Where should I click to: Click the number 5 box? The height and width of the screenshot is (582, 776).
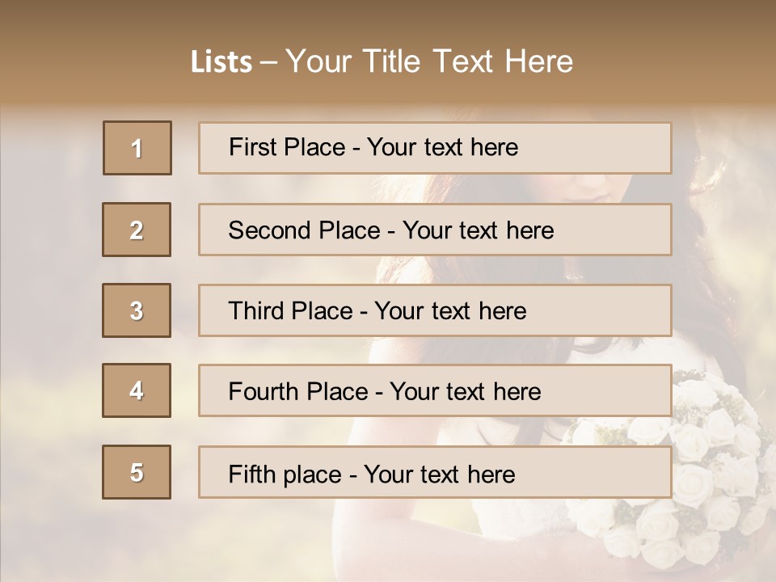[x=137, y=472]
